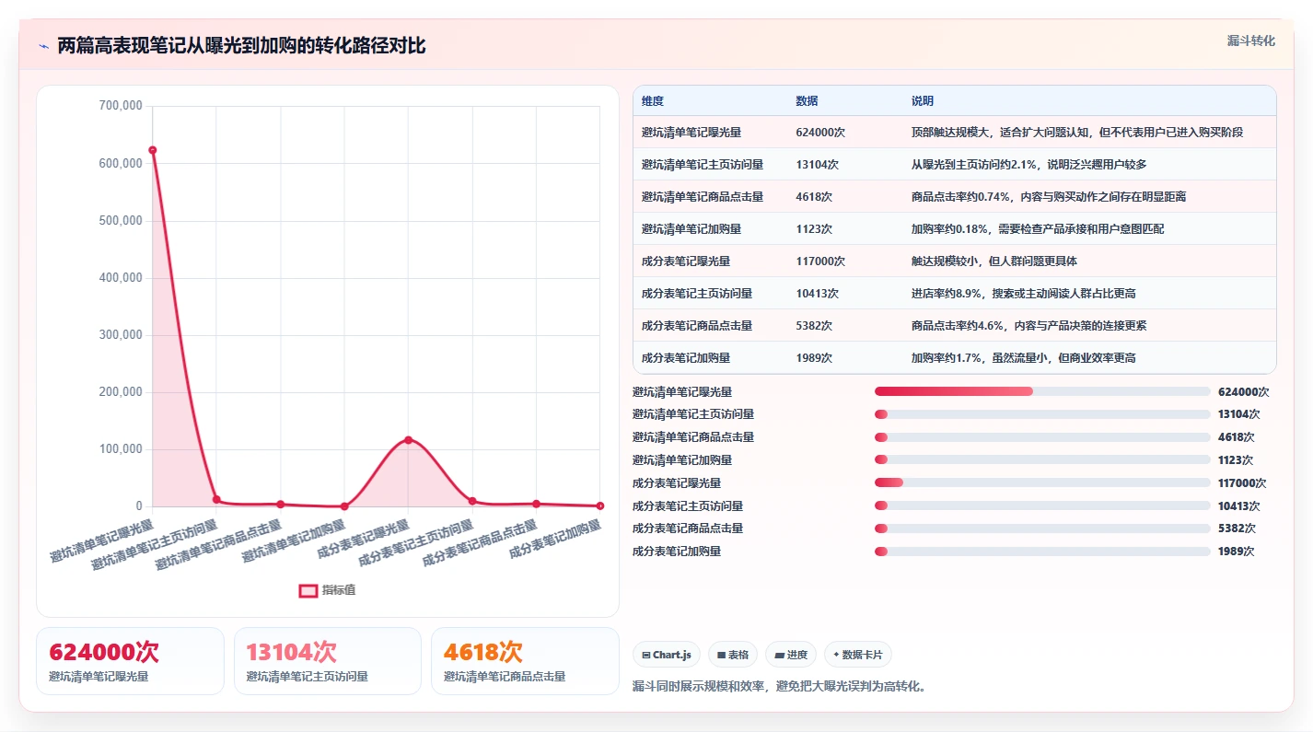Select table cell 成分表笔记加购量
This screenshot has height=732, width=1313.
click(x=686, y=358)
